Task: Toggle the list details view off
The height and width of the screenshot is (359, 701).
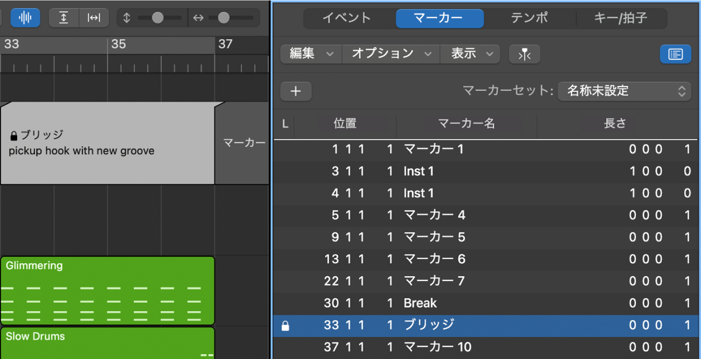Action: (x=675, y=54)
